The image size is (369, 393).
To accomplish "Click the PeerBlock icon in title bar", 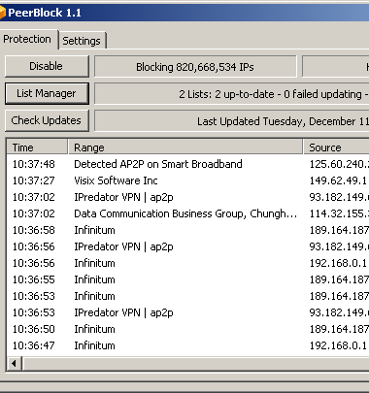I will [2, 13].
